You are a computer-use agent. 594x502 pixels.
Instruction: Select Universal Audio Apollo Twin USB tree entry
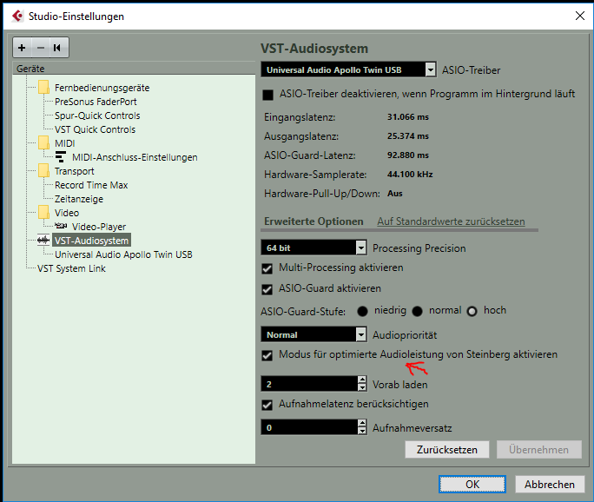click(123, 254)
